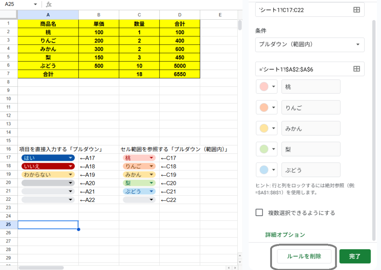
Task: Open the name box dropdown arrow for A25
Action: [35, 4]
